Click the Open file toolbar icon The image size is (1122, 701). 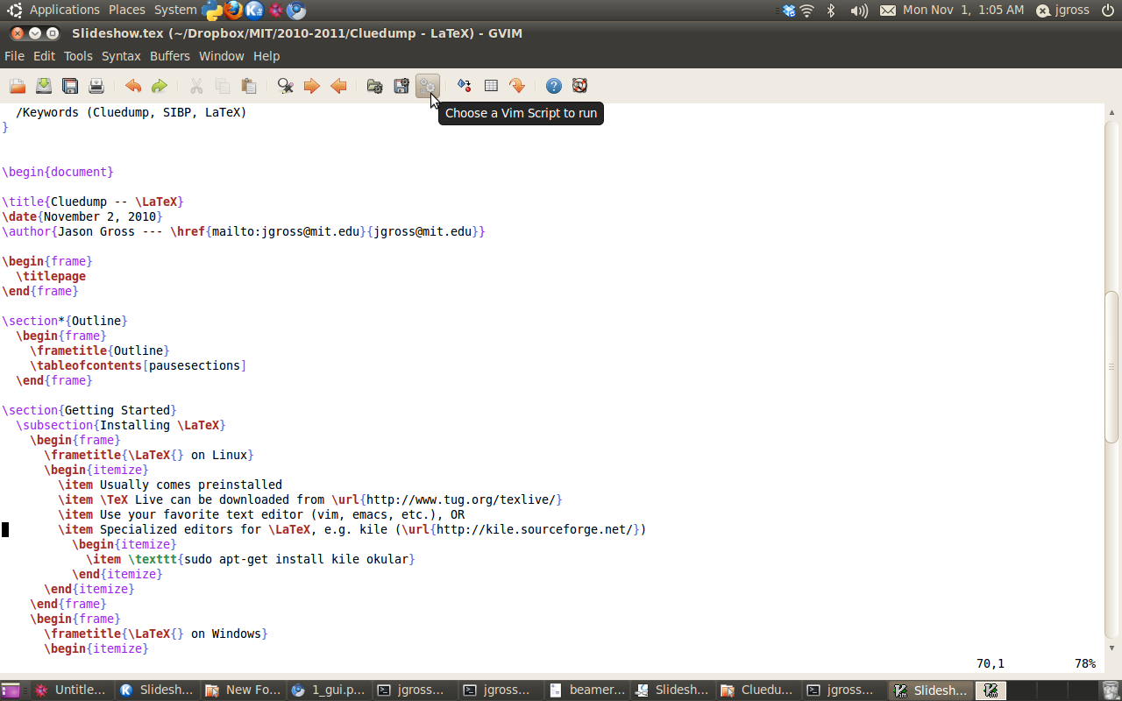18,86
